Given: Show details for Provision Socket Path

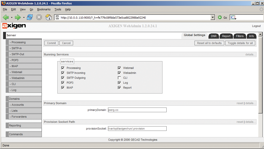Looking at the screenshot, I should click(250, 122).
